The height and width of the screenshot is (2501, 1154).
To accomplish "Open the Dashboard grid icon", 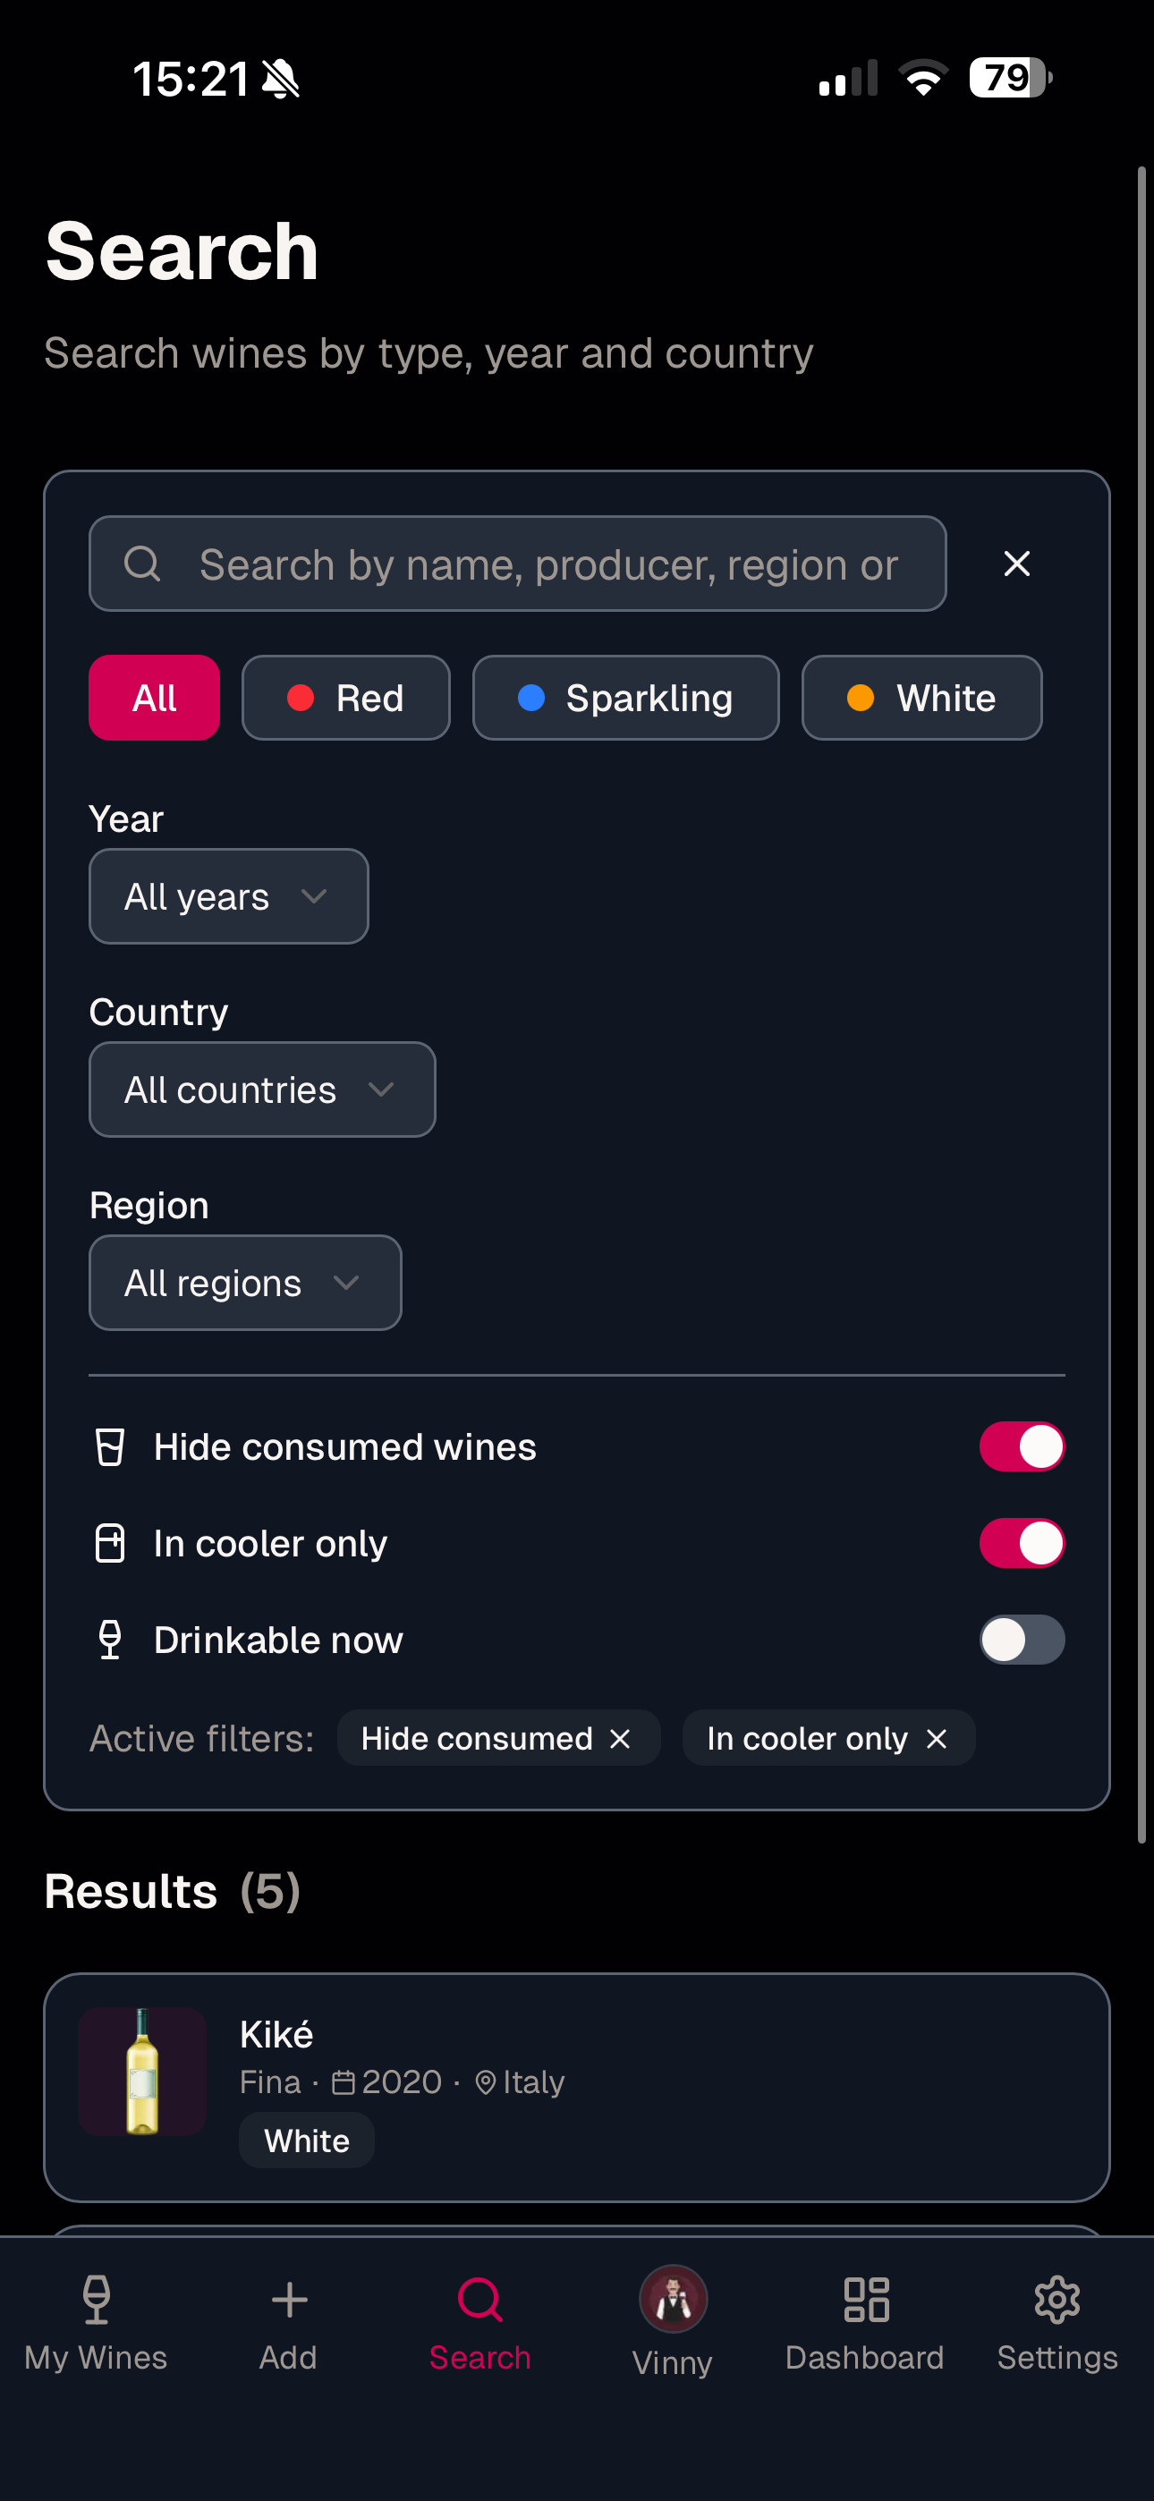I will [866, 2299].
